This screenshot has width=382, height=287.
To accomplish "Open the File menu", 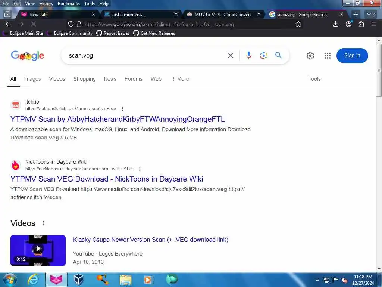I will tap(5, 4).
